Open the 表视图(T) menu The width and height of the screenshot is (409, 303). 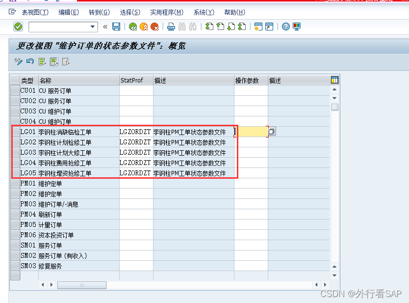[35, 12]
